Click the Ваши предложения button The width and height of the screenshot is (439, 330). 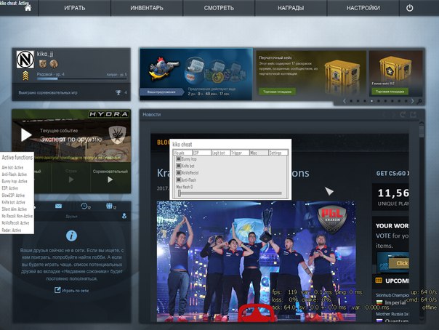pyautogui.click(x=160, y=92)
